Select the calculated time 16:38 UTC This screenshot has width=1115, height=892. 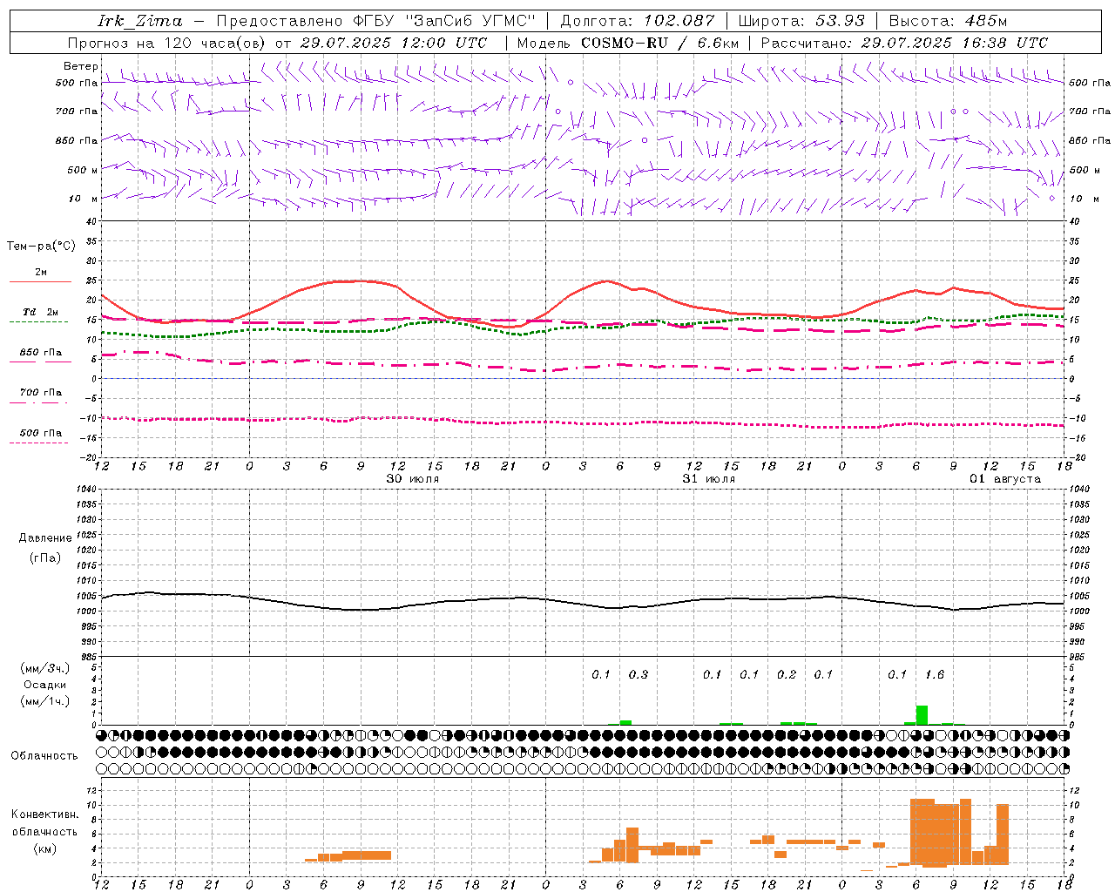click(993, 43)
